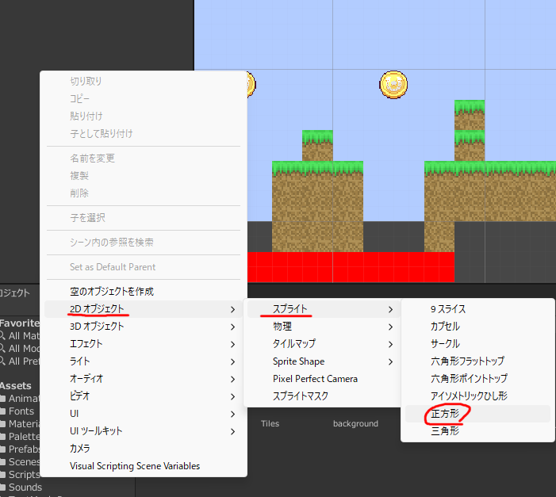The height and width of the screenshot is (497, 556).
Task: Select the Tiles asset label
Action: pyautogui.click(x=270, y=423)
